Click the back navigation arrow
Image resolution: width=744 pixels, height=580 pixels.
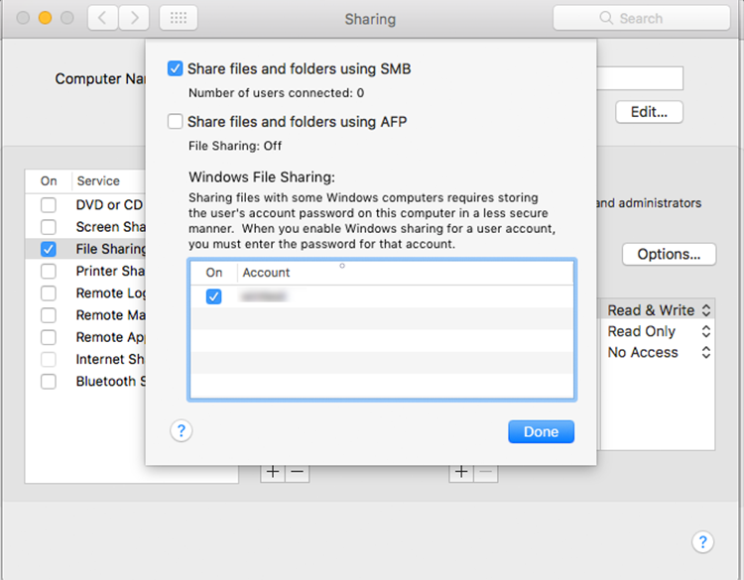[102, 18]
